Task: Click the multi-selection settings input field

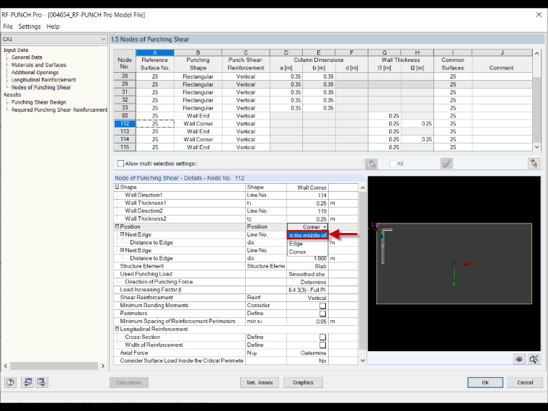Action: click(280, 163)
